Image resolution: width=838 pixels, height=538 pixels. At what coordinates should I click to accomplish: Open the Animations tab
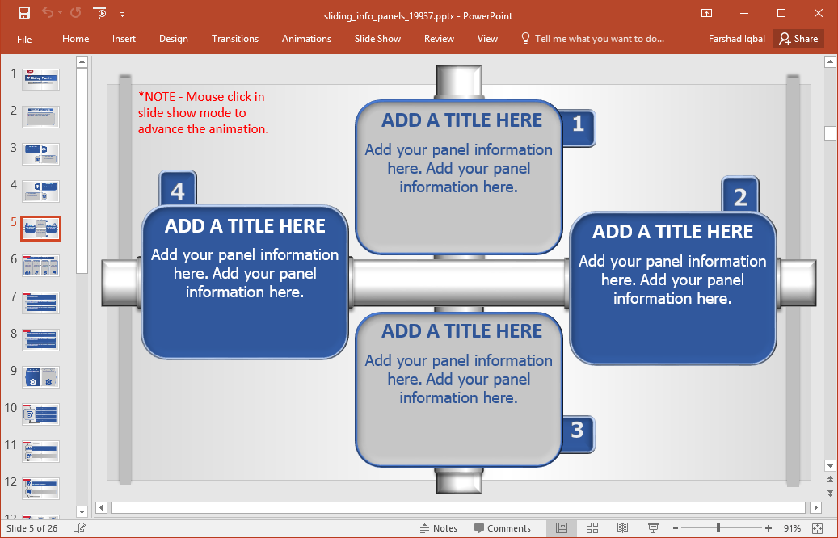click(306, 39)
